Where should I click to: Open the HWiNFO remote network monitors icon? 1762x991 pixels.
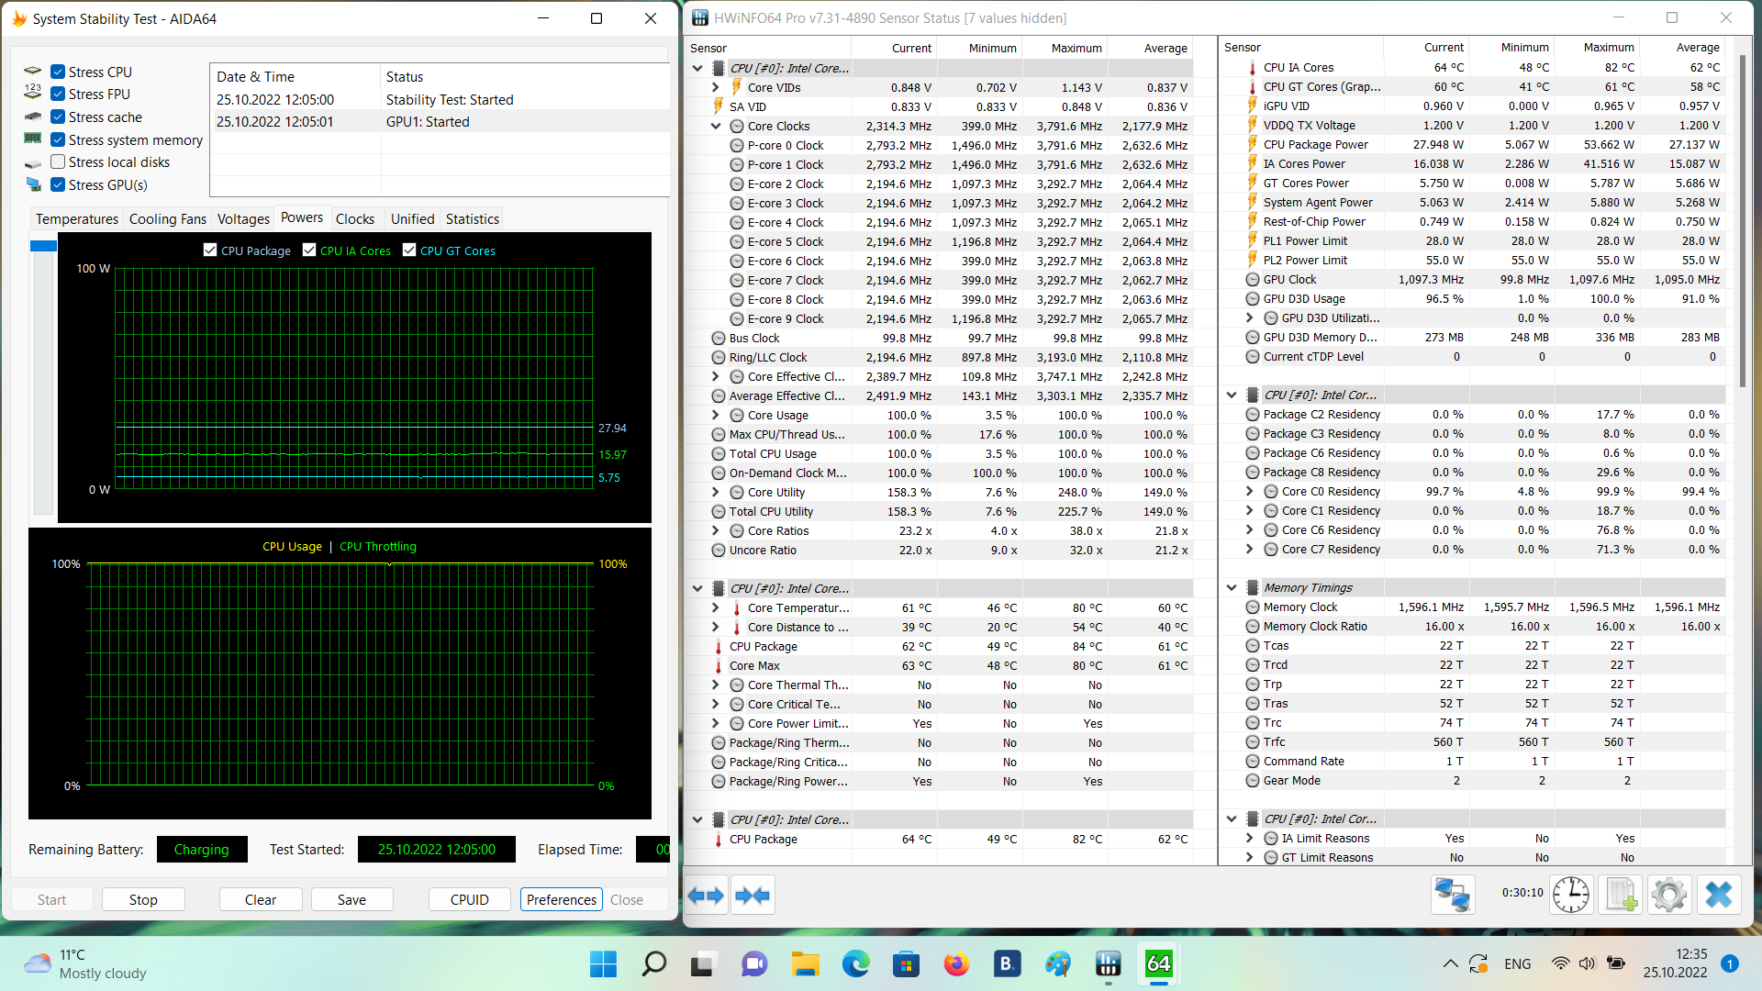pyautogui.click(x=1452, y=895)
